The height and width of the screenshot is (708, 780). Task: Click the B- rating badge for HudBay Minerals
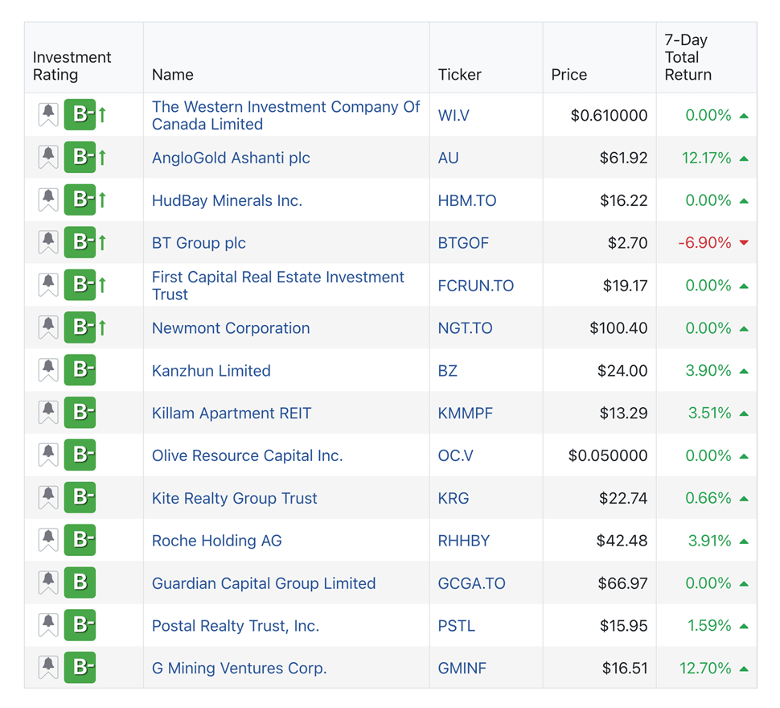coord(80,200)
